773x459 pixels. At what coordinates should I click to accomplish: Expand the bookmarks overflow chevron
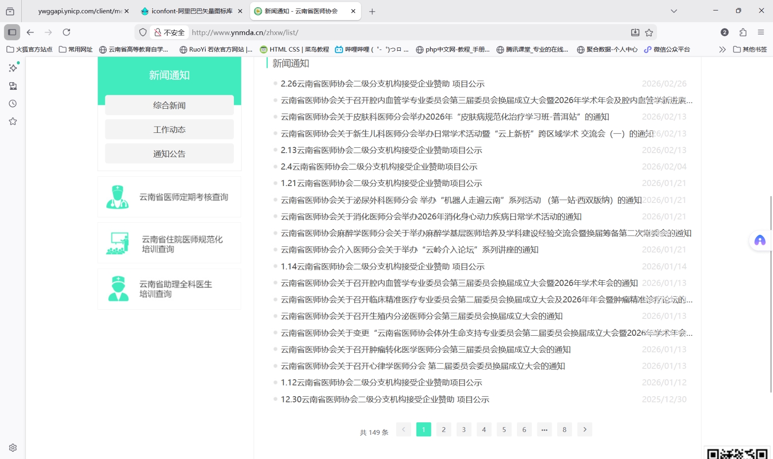pos(722,49)
